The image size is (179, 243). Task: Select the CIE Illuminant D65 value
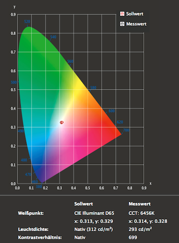tap(94, 213)
